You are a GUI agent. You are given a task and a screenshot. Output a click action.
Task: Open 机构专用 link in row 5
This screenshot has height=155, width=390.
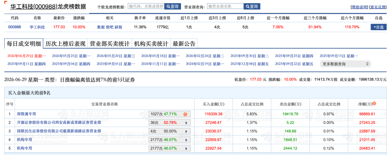tap(25, 148)
